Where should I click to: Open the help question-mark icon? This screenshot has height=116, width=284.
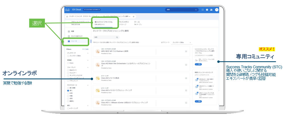207,10
